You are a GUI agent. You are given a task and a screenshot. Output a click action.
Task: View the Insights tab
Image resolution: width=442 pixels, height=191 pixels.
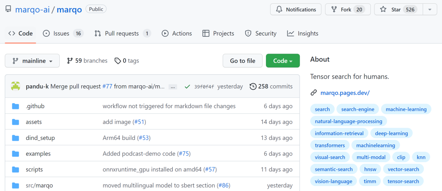point(303,33)
